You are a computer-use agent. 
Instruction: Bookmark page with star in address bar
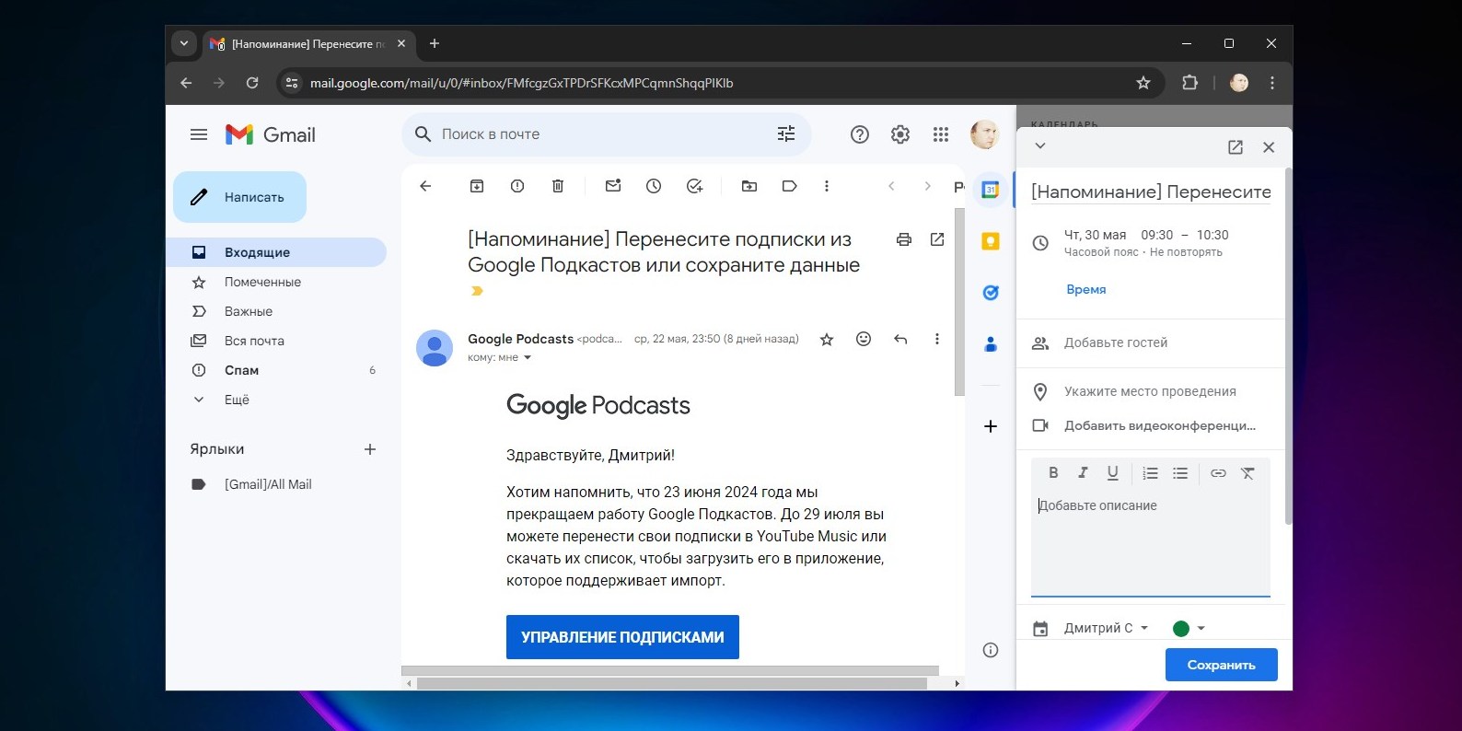coord(1143,83)
